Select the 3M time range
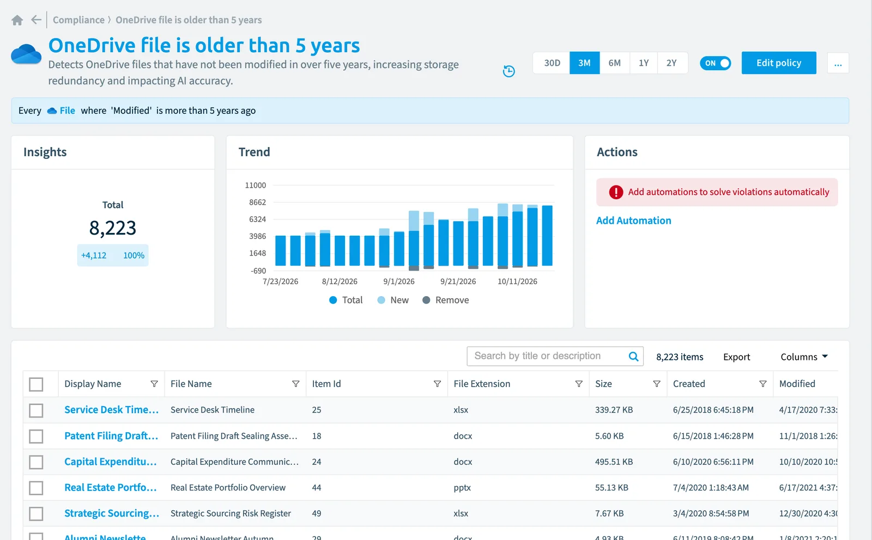This screenshot has width=872, height=540. pyautogui.click(x=585, y=63)
